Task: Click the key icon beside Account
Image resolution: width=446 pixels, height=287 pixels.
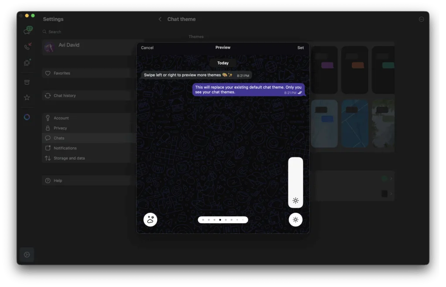Action: [x=48, y=118]
